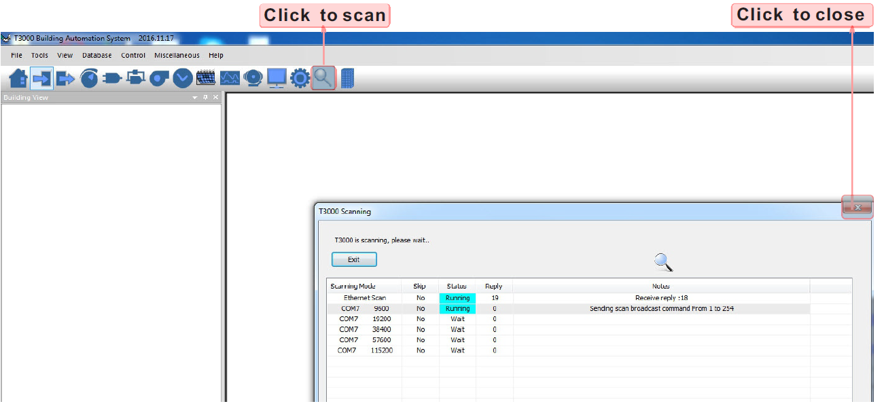Viewport: 884px width, 406px height.
Task: Click Running status in Ethernet Scan row
Action: (x=457, y=298)
